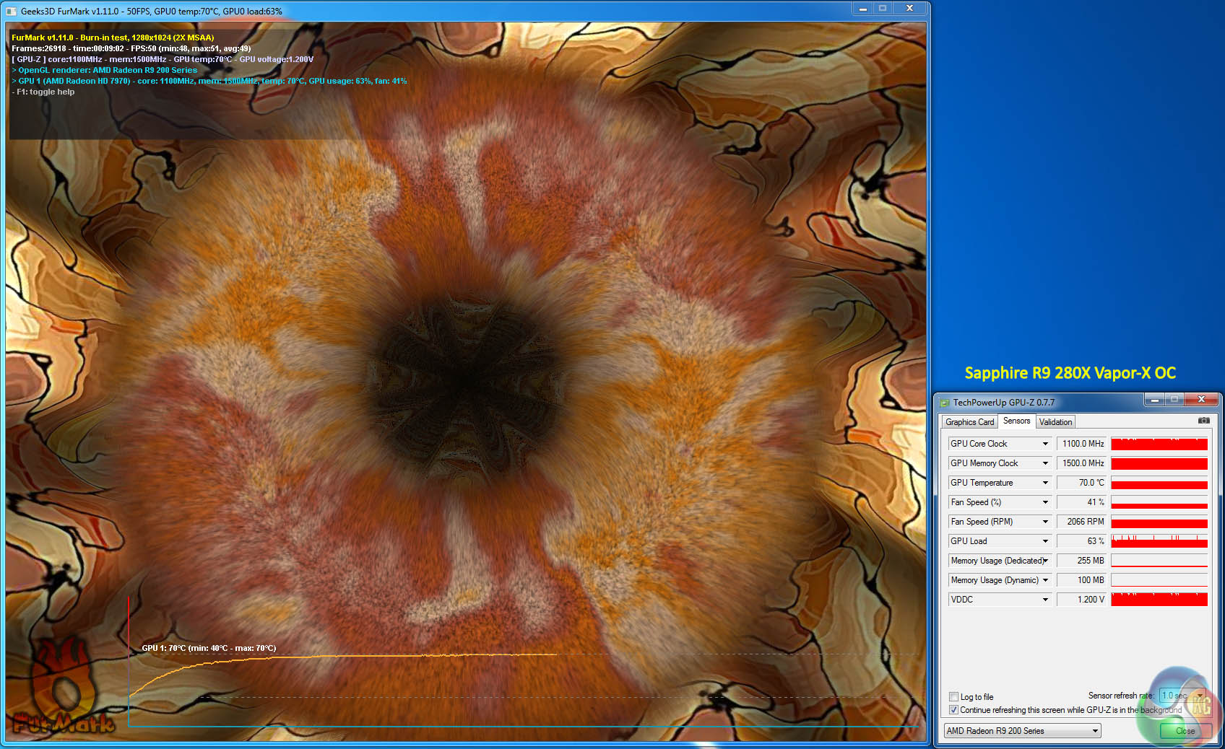
Task: Open the sensor refresh rate dropdown
Action: pyautogui.click(x=1182, y=696)
